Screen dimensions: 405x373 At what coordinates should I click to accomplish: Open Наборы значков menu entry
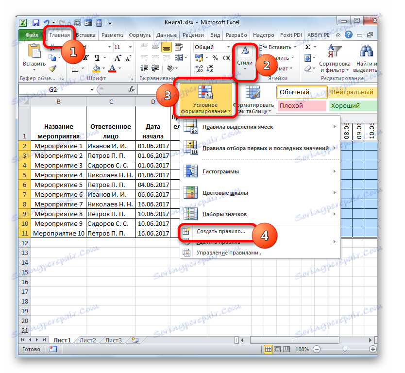click(x=260, y=214)
